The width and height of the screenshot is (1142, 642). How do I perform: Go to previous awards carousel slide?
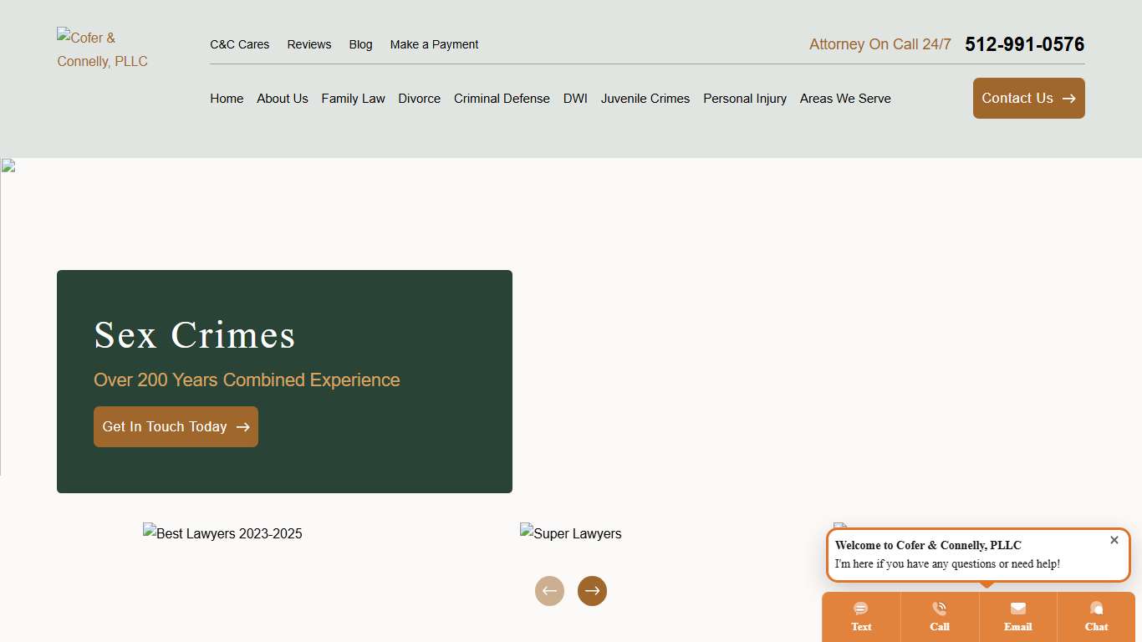point(549,591)
